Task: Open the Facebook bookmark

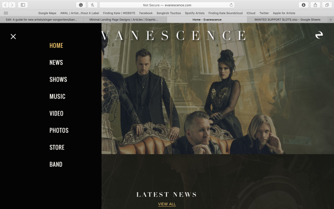Action: pyautogui.click(x=146, y=13)
